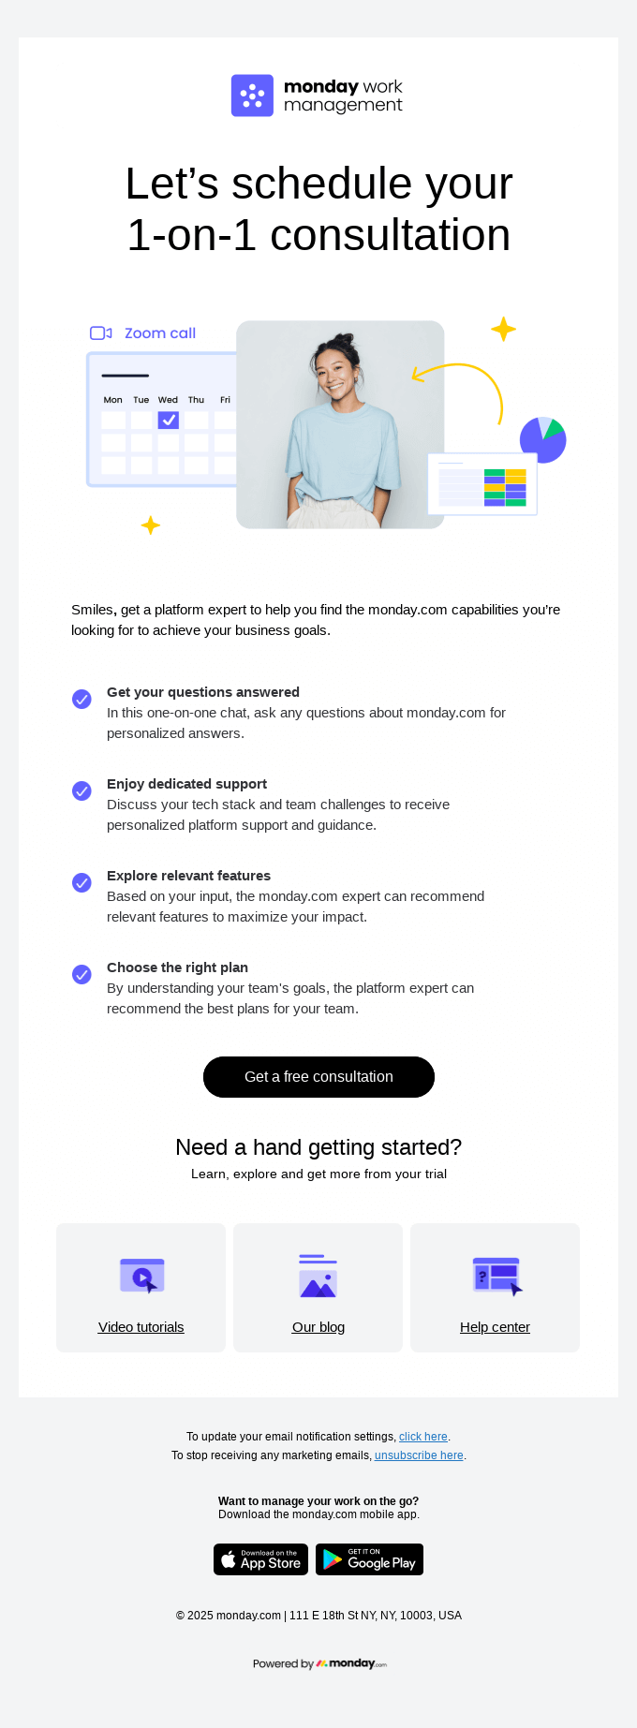Click the Get your questions answered checkmark
The image size is (637, 1728).
[x=81, y=700]
